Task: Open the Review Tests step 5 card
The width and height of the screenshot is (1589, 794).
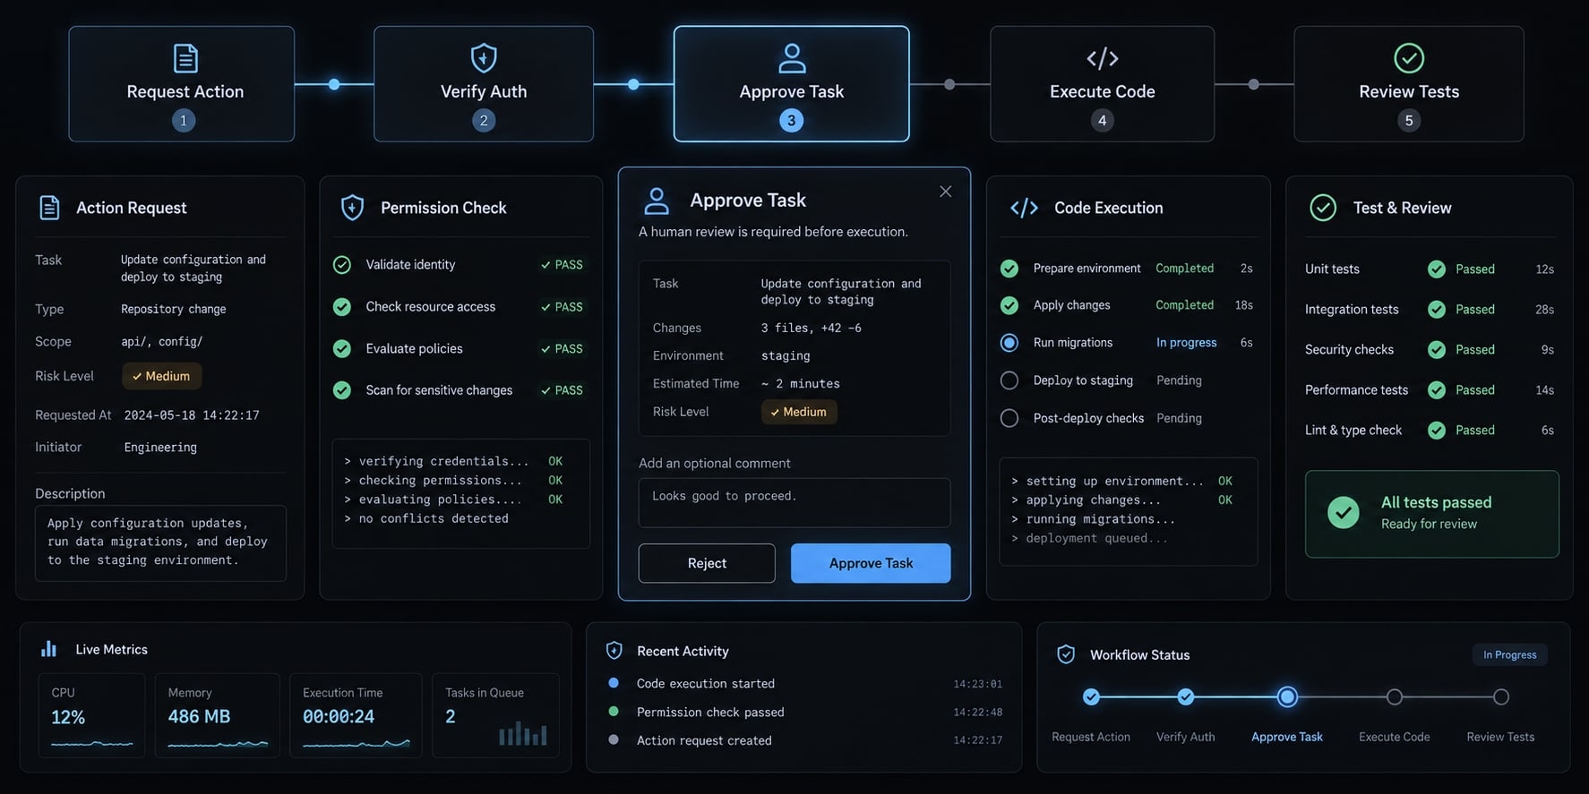Action: tap(1409, 83)
